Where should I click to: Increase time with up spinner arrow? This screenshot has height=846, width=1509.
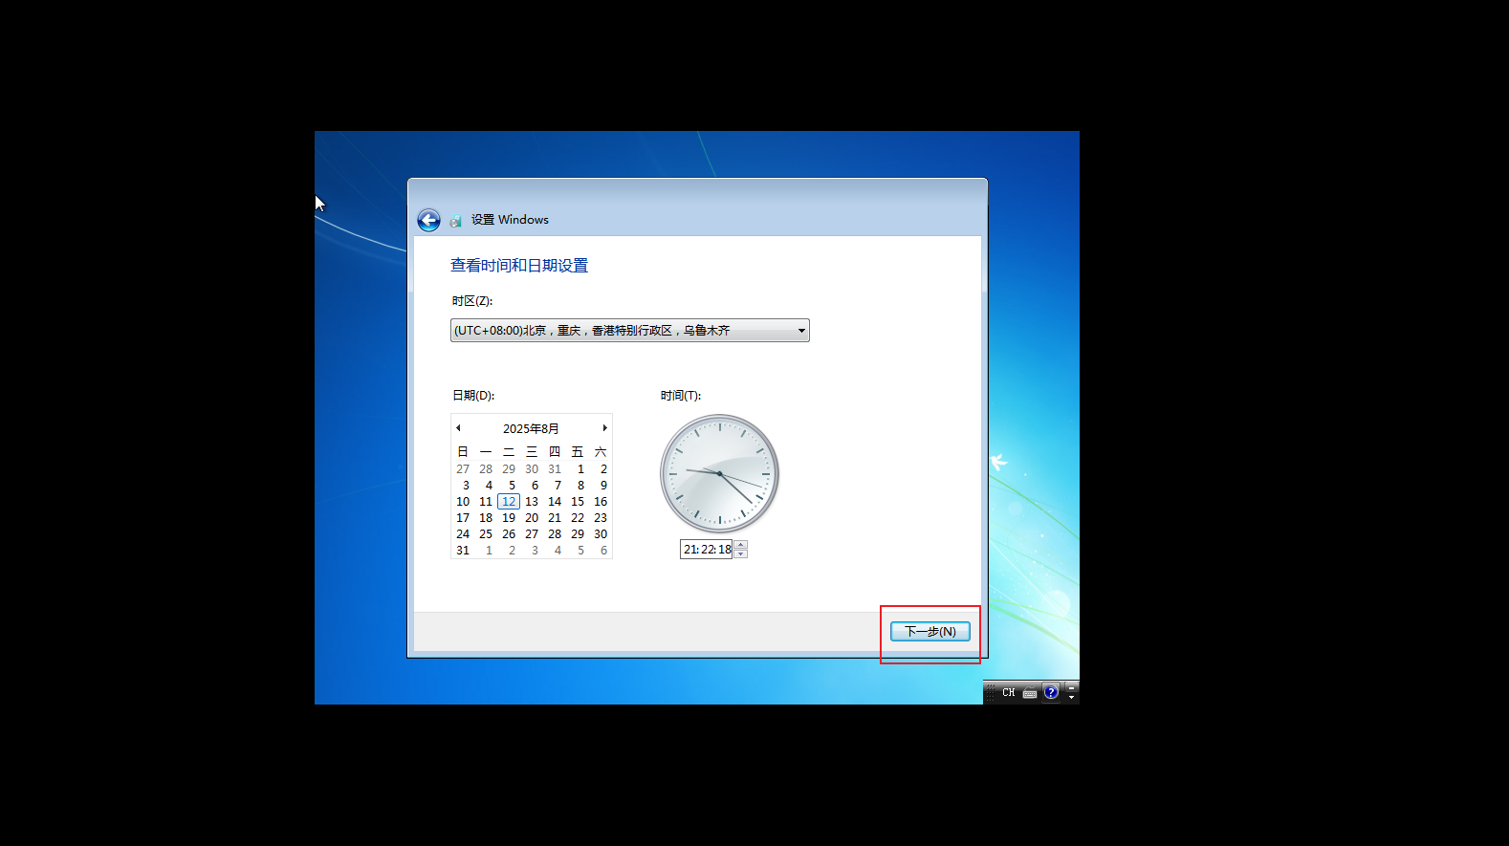pyautogui.click(x=741, y=545)
